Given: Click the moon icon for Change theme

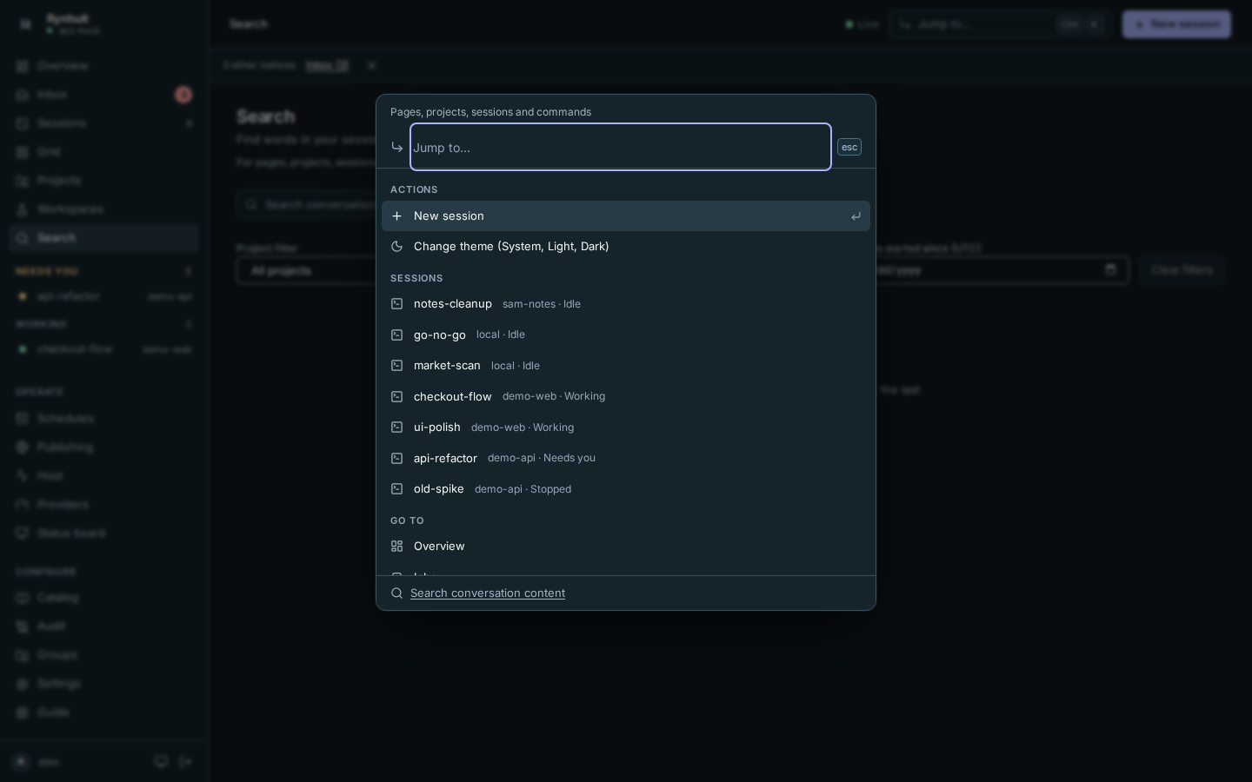Looking at the screenshot, I should (x=396, y=247).
